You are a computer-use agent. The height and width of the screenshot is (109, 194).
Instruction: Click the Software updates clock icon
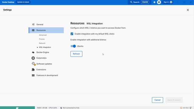[x=33, y=64]
